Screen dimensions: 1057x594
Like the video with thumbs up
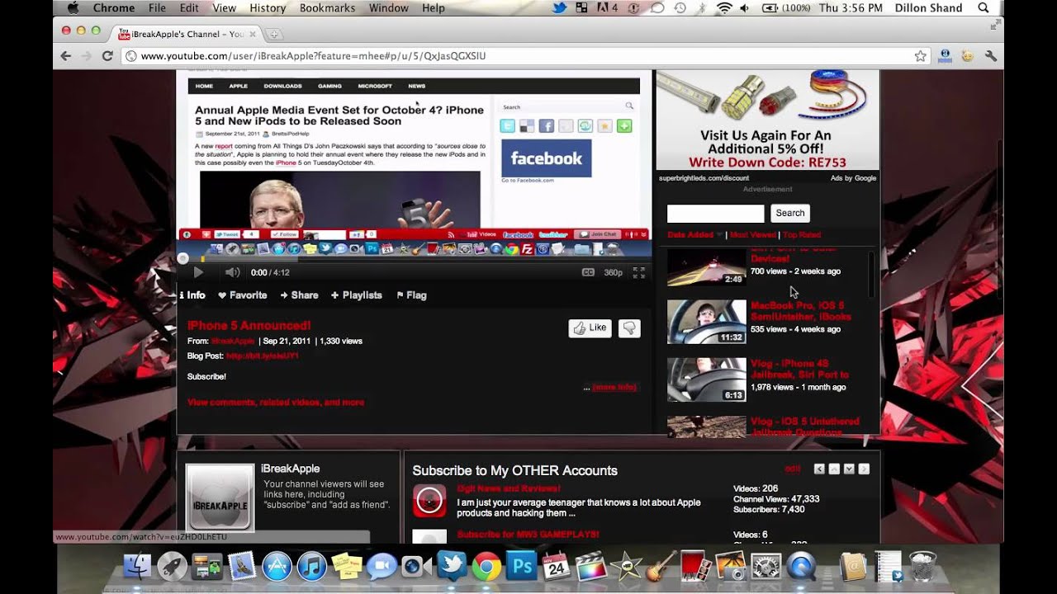coord(590,328)
